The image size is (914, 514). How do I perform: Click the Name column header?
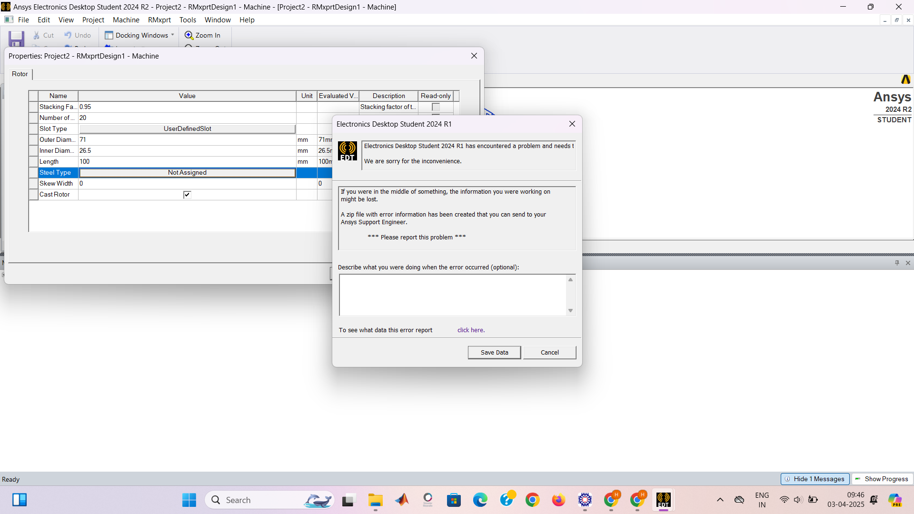58,96
